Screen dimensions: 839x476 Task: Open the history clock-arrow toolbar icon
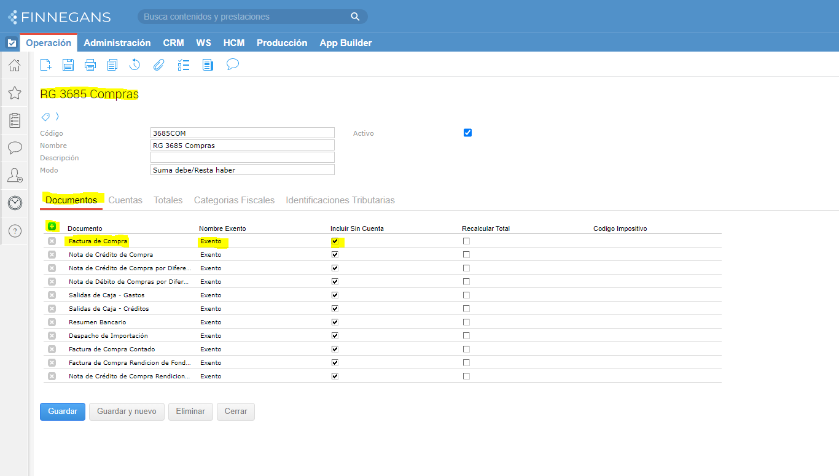point(135,64)
